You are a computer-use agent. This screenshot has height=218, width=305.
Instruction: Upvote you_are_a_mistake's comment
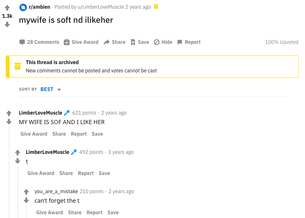point(26,192)
